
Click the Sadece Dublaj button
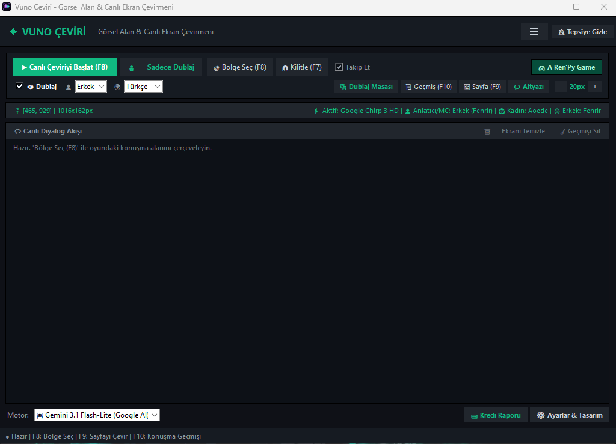click(161, 67)
